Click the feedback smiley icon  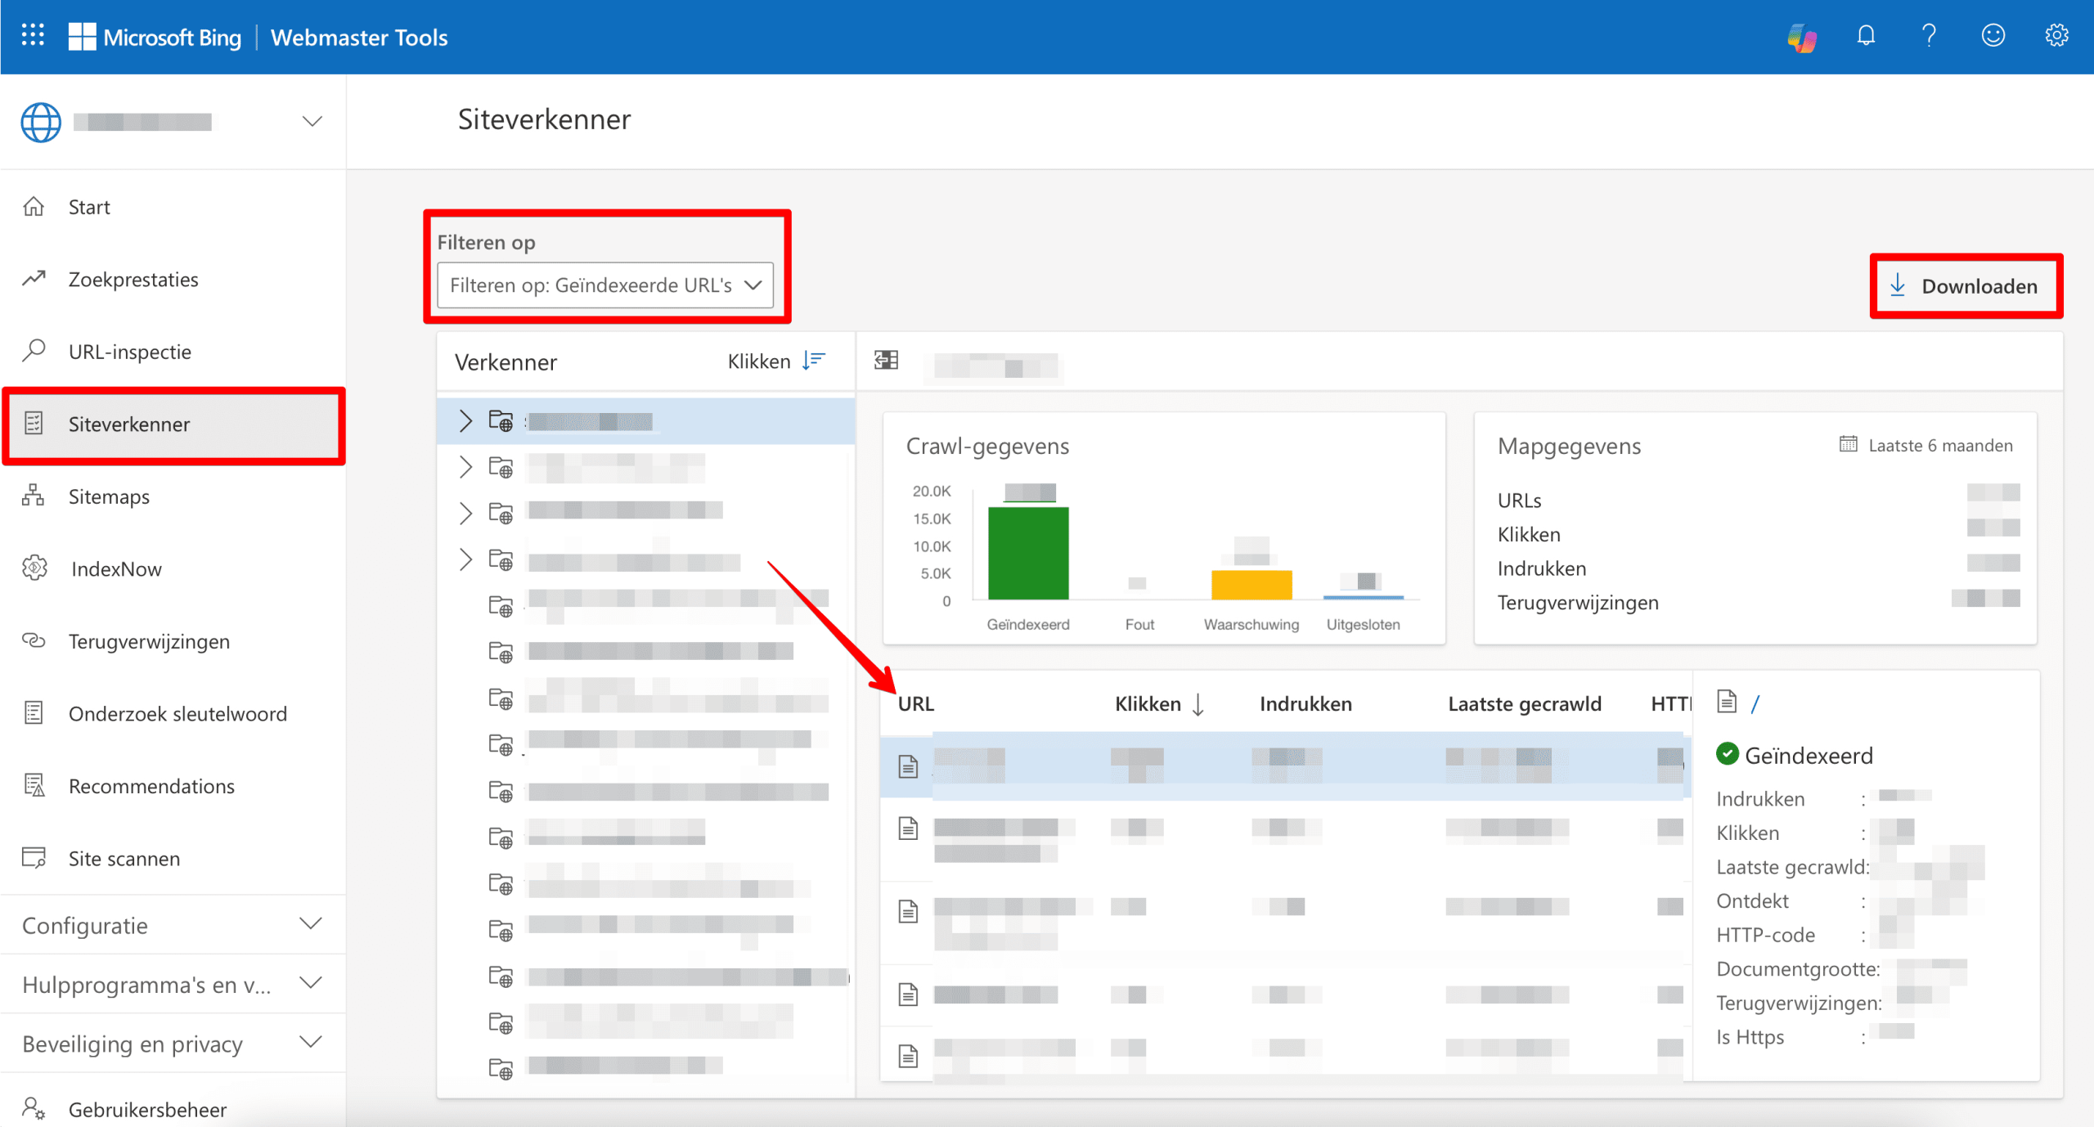[1993, 36]
